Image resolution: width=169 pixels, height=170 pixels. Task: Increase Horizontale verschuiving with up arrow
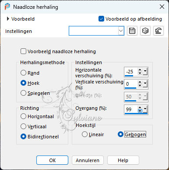[x=140, y=70]
